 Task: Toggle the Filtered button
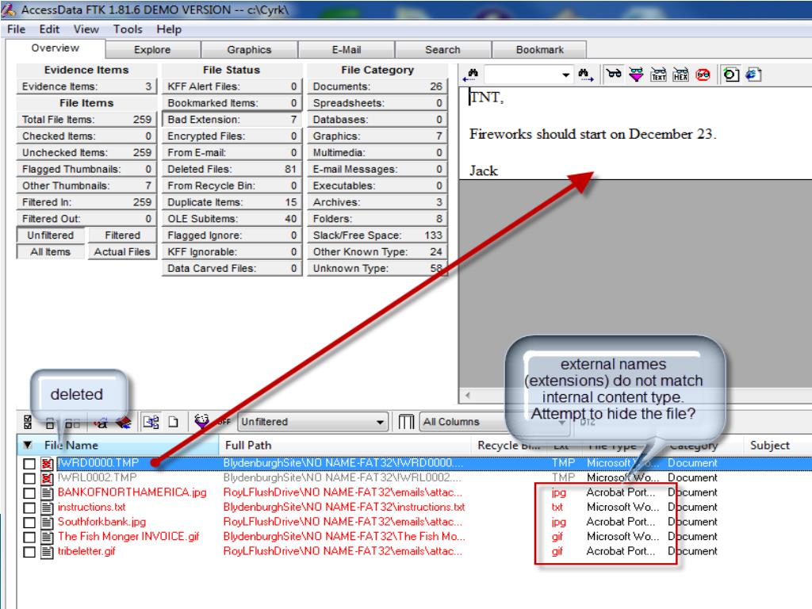[122, 235]
